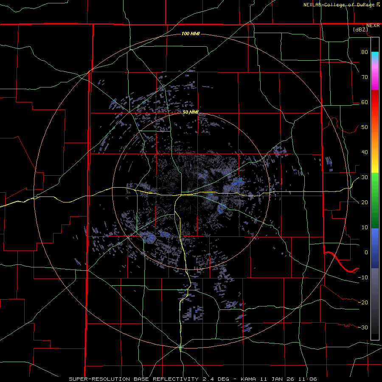382x382 pixels.
Task: Click the [dBZ] units label
Action: point(360,30)
